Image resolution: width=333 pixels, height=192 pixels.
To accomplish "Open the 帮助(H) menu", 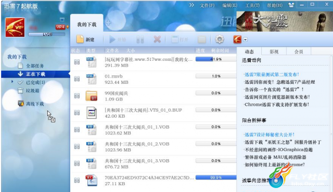I will 275,5.
